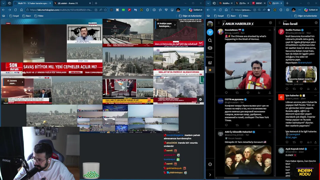Expand tab search dropdown in left browser
This screenshot has width=320, height=180.
point(3,3)
